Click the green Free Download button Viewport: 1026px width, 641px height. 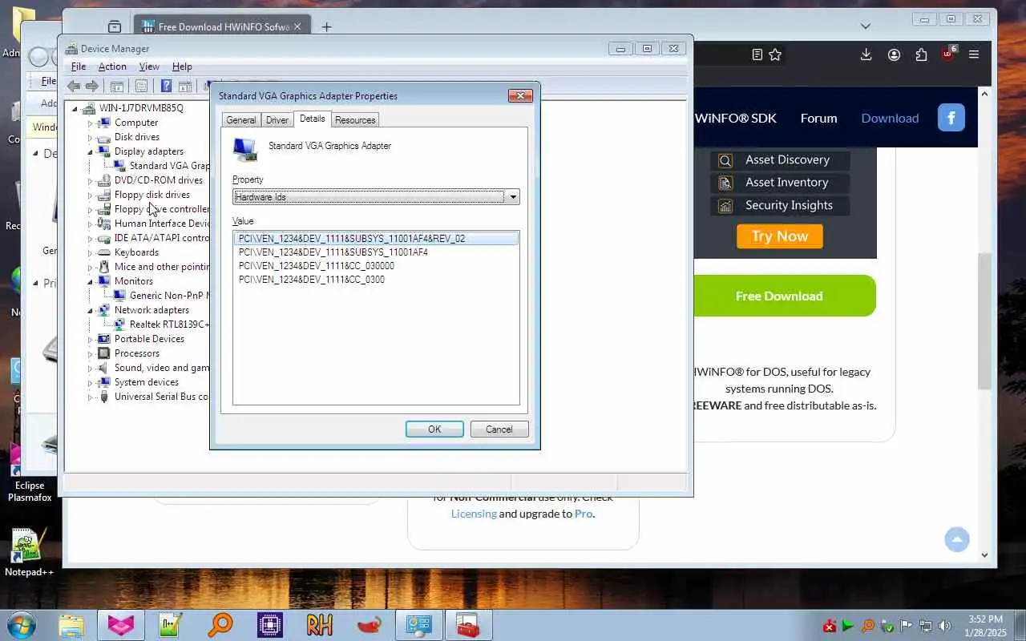coord(779,296)
